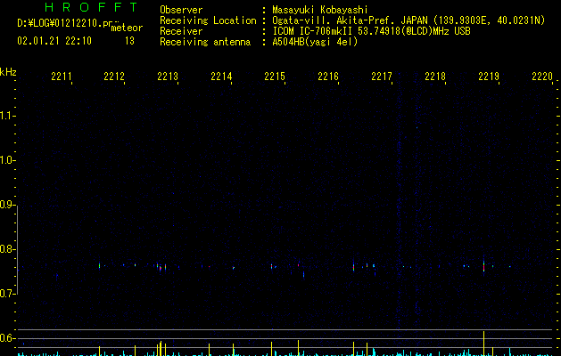Click the 2212 time axis marker
Image resolution: width=561 pixels, height=356 pixels.
pos(114,76)
